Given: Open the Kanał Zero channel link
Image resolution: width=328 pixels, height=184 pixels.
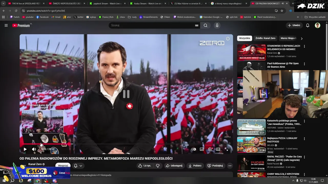Looking at the screenshot, I should click(35, 164).
